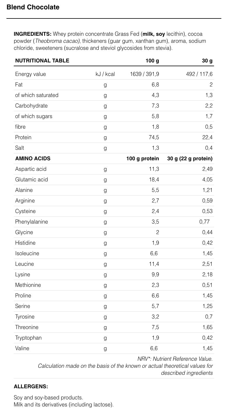231x412 pixels.
Task: Select the Glutamic acid row label
Action: click(31, 180)
